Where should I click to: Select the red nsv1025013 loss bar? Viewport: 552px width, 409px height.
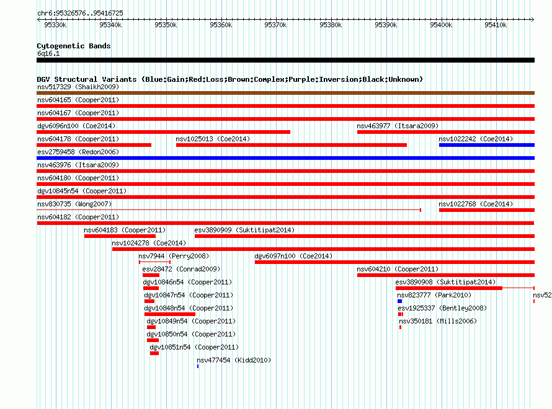pos(292,145)
